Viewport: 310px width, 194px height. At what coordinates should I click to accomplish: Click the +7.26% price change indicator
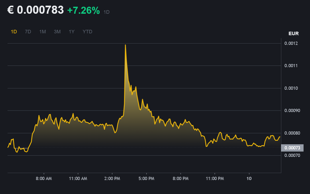[x=83, y=11]
